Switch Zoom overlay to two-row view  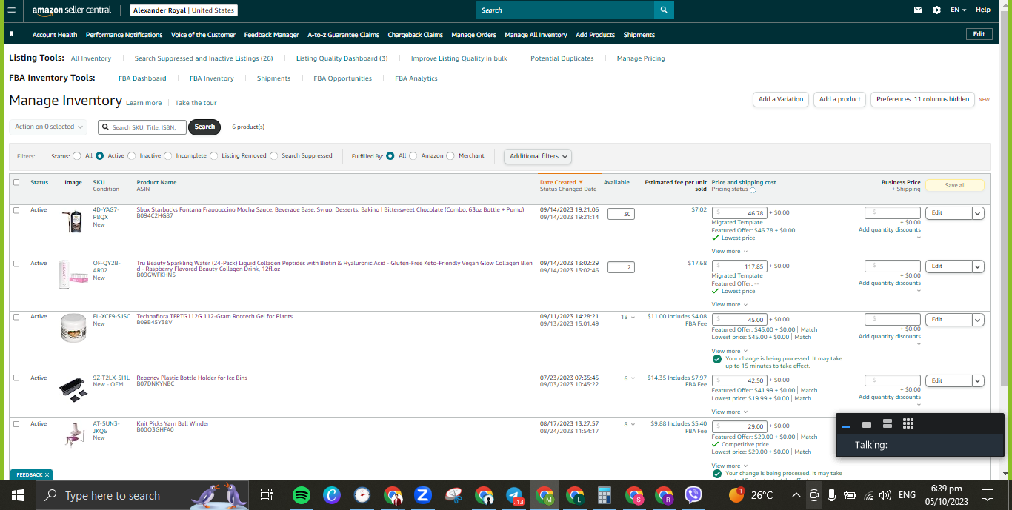click(x=887, y=424)
